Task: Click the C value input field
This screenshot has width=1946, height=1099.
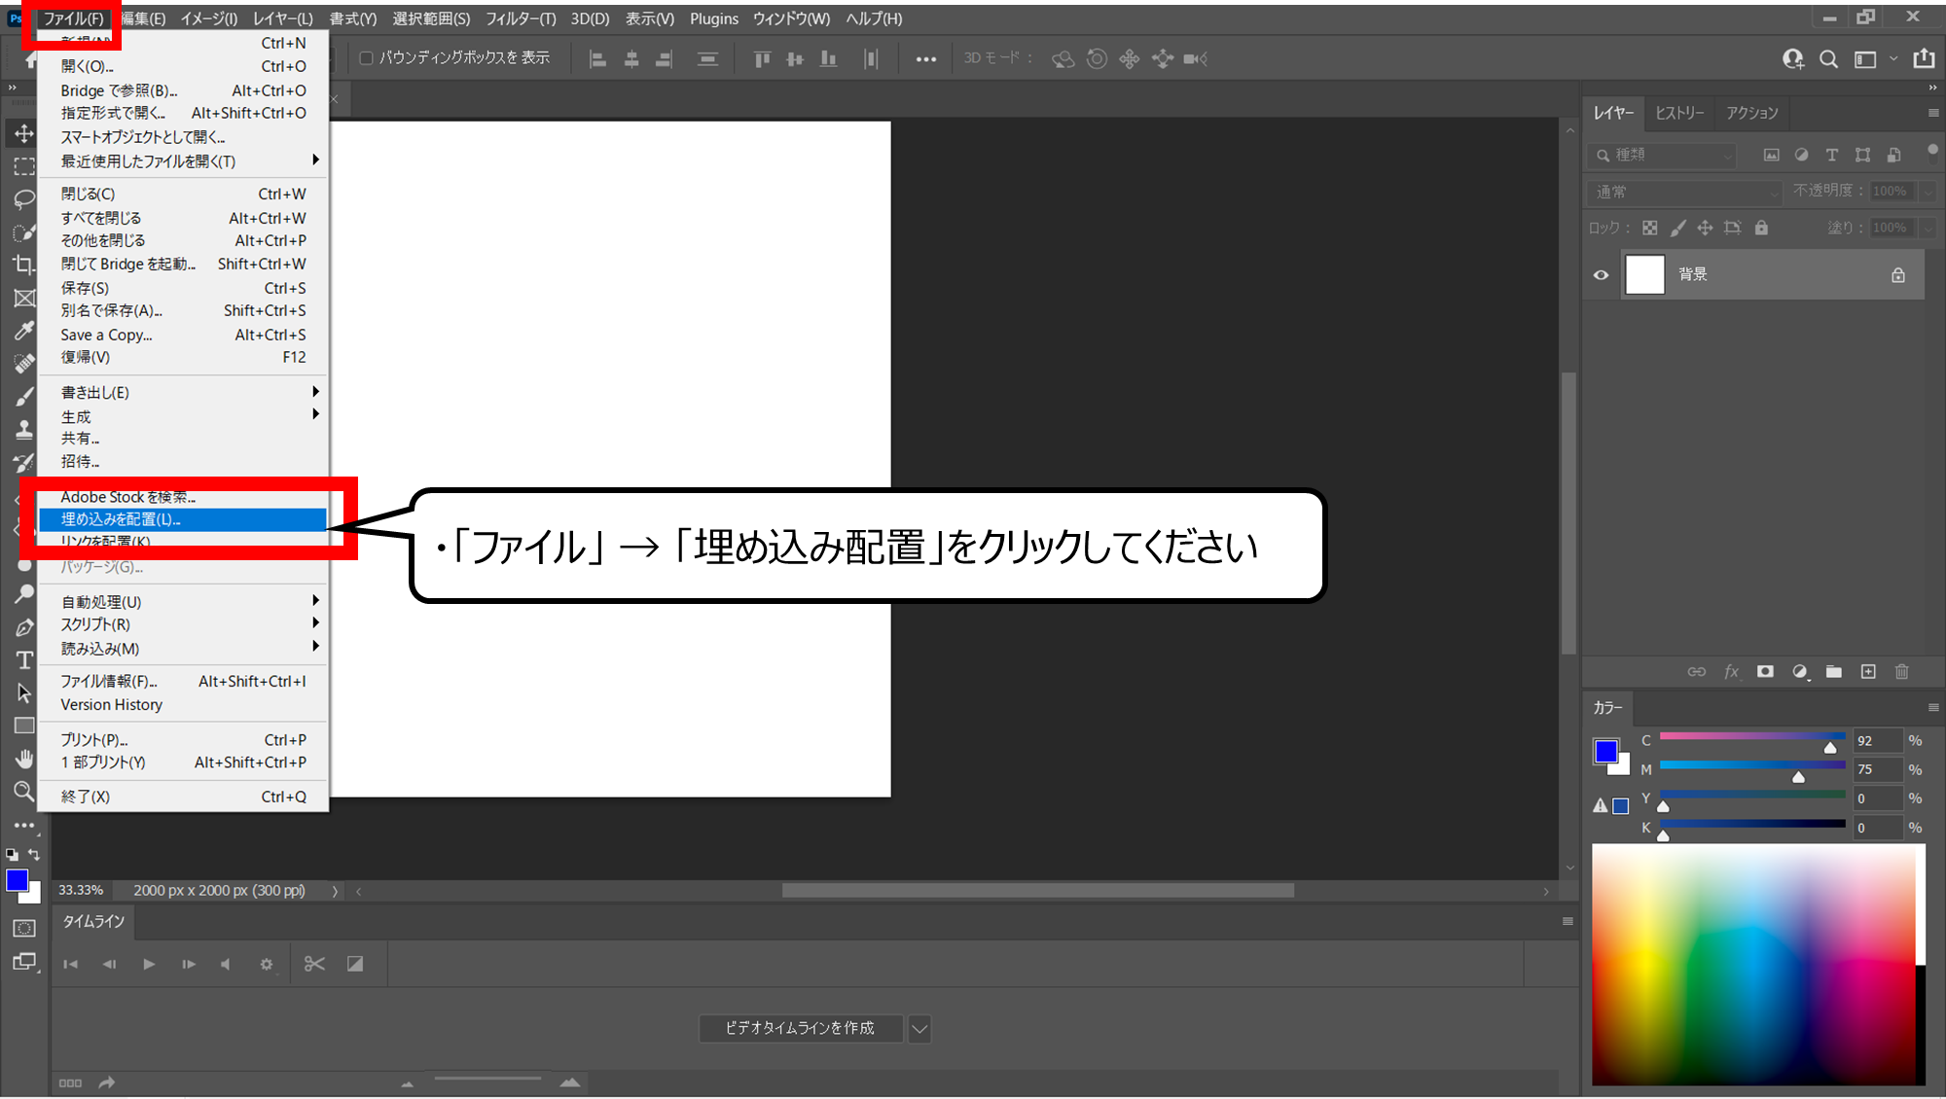Action: click(x=1878, y=741)
